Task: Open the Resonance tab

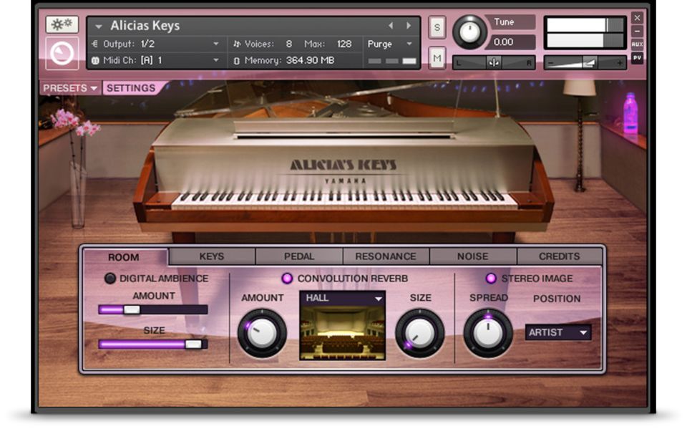Action: [x=386, y=256]
